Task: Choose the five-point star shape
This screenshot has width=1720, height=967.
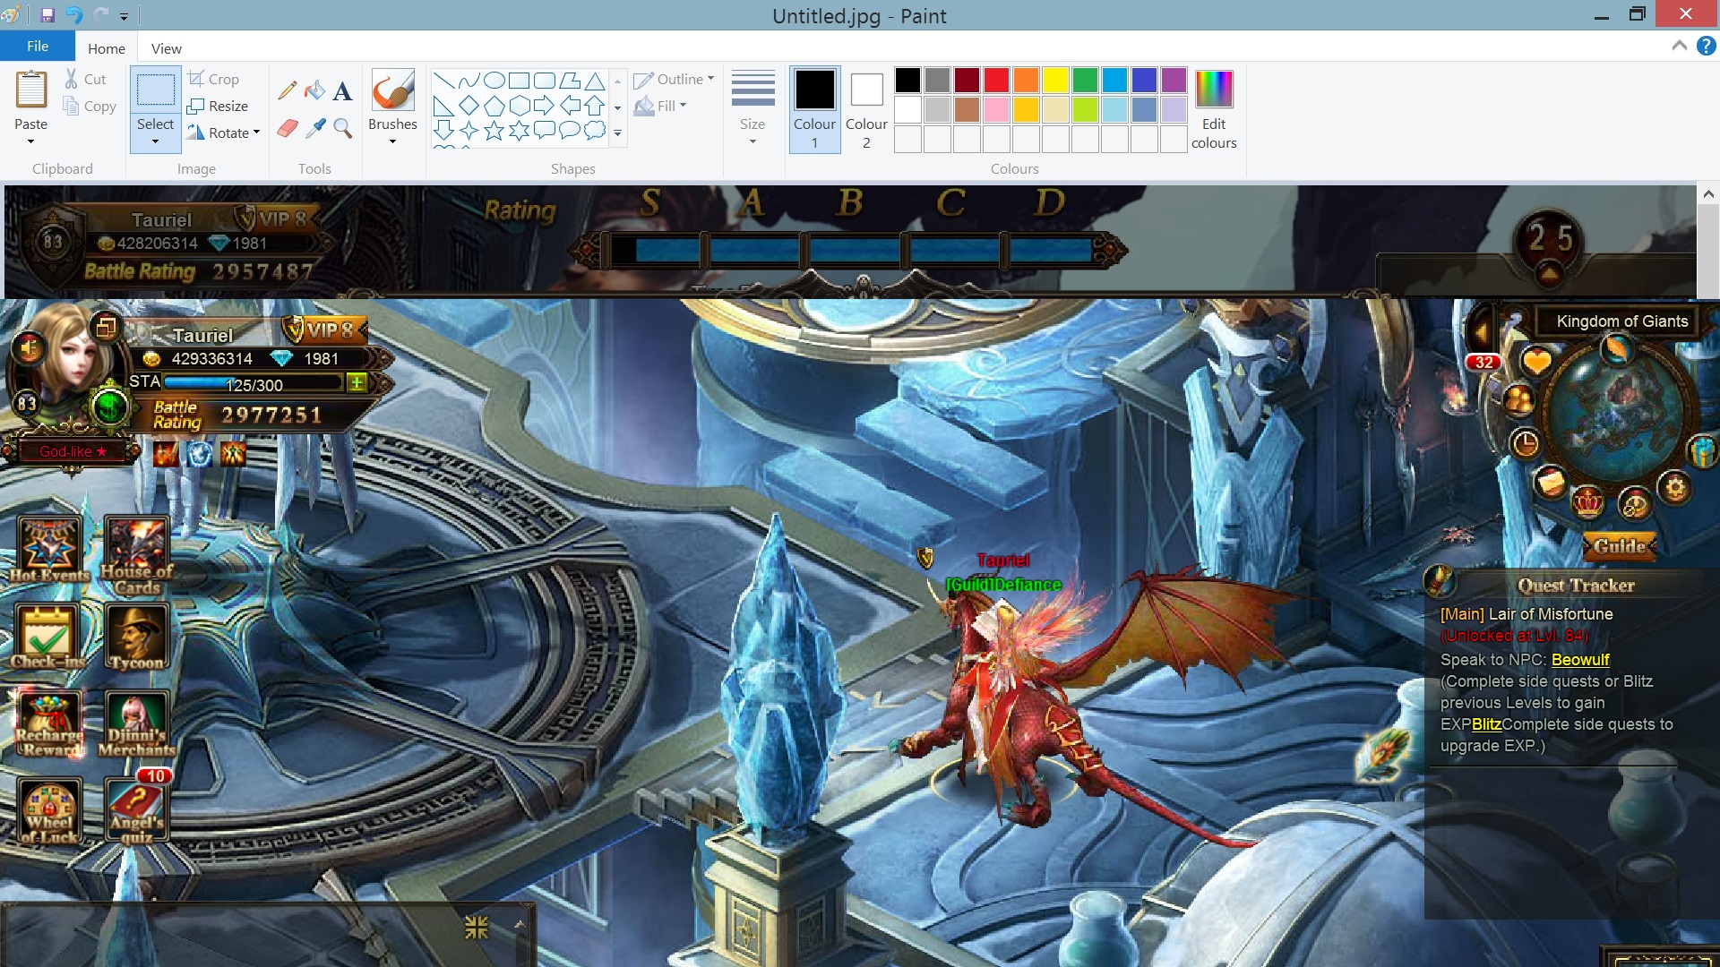Action: tap(494, 132)
